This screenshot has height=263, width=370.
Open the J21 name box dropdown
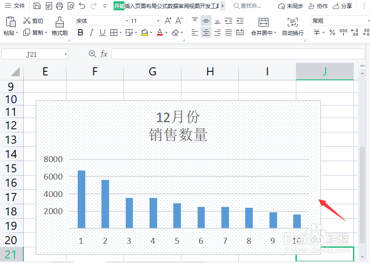[66, 54]
